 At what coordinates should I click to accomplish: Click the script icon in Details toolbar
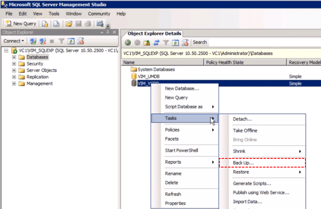185,42
